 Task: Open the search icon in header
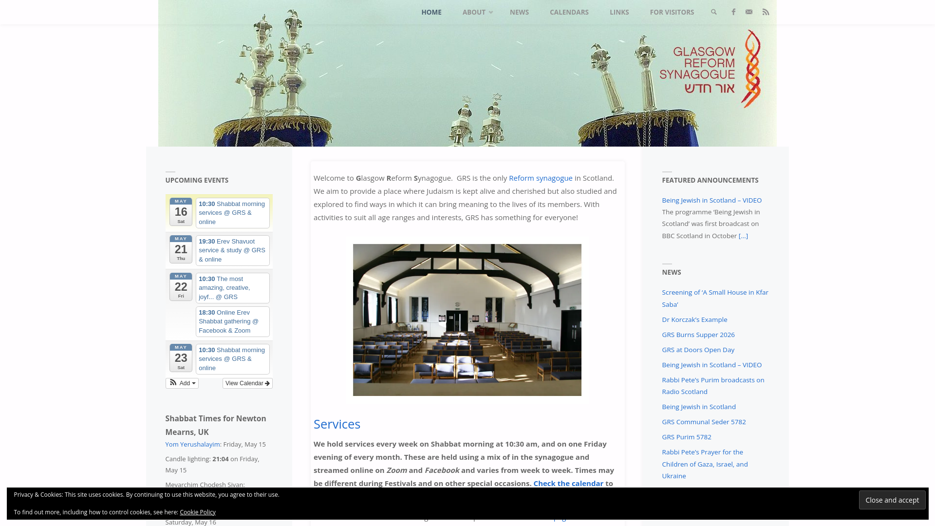click(714, 12)
